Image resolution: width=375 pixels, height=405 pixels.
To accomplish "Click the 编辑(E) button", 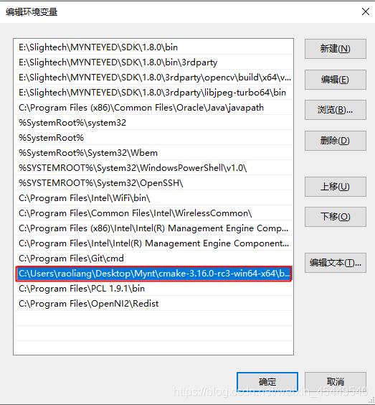I will click(336, 80).
